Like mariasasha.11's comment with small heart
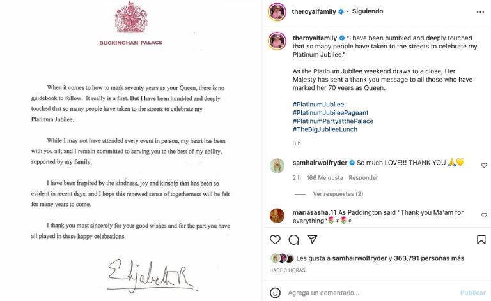Image resolution: width=491 pixels, height=301 pixels. point(484,216)
